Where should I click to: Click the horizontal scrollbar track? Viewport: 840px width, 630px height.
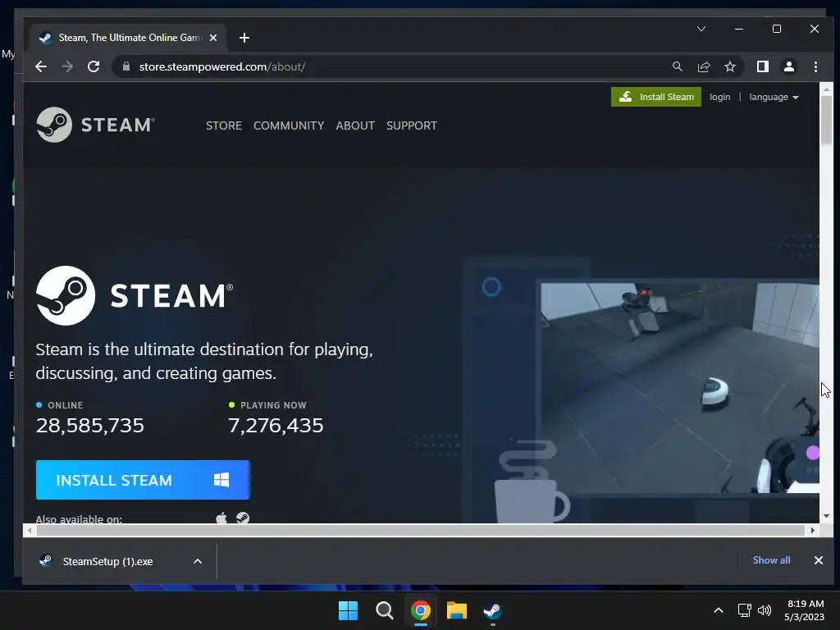point(421,531)
